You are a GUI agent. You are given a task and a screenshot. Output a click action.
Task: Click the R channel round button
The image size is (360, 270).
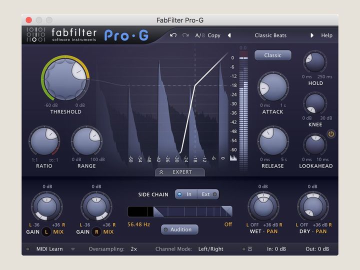(x=96, y=232)
